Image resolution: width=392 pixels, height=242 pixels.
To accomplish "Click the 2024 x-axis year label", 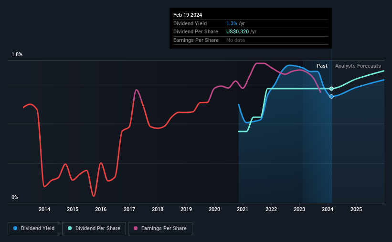I will [328, 209].
